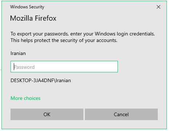
Task: Confirm credentials with the OK button
Action: point(47,114)
